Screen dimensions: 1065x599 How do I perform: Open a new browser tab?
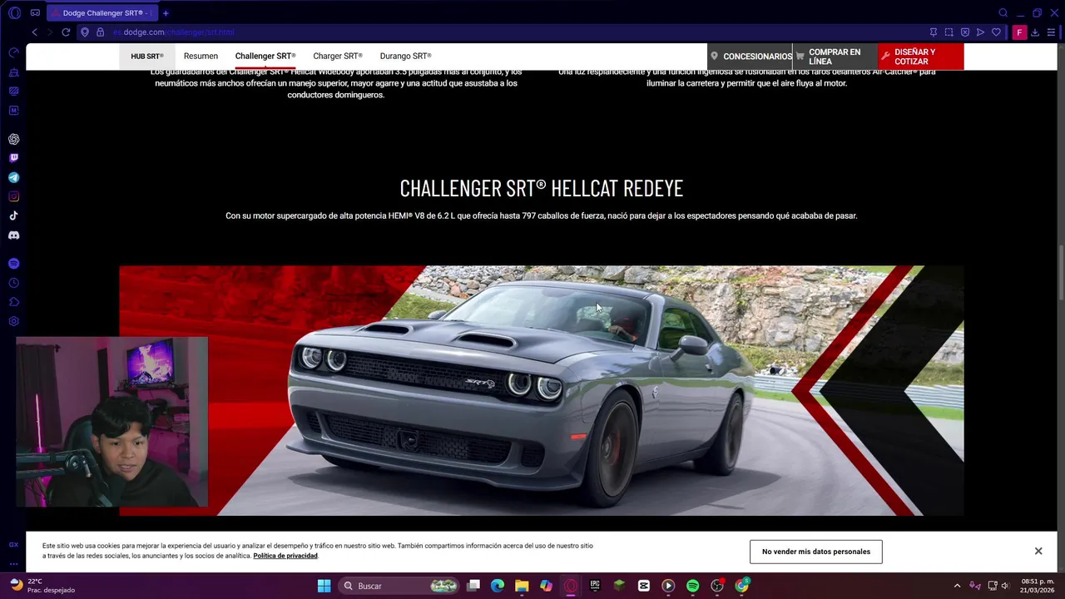click(x=166, y=13)
